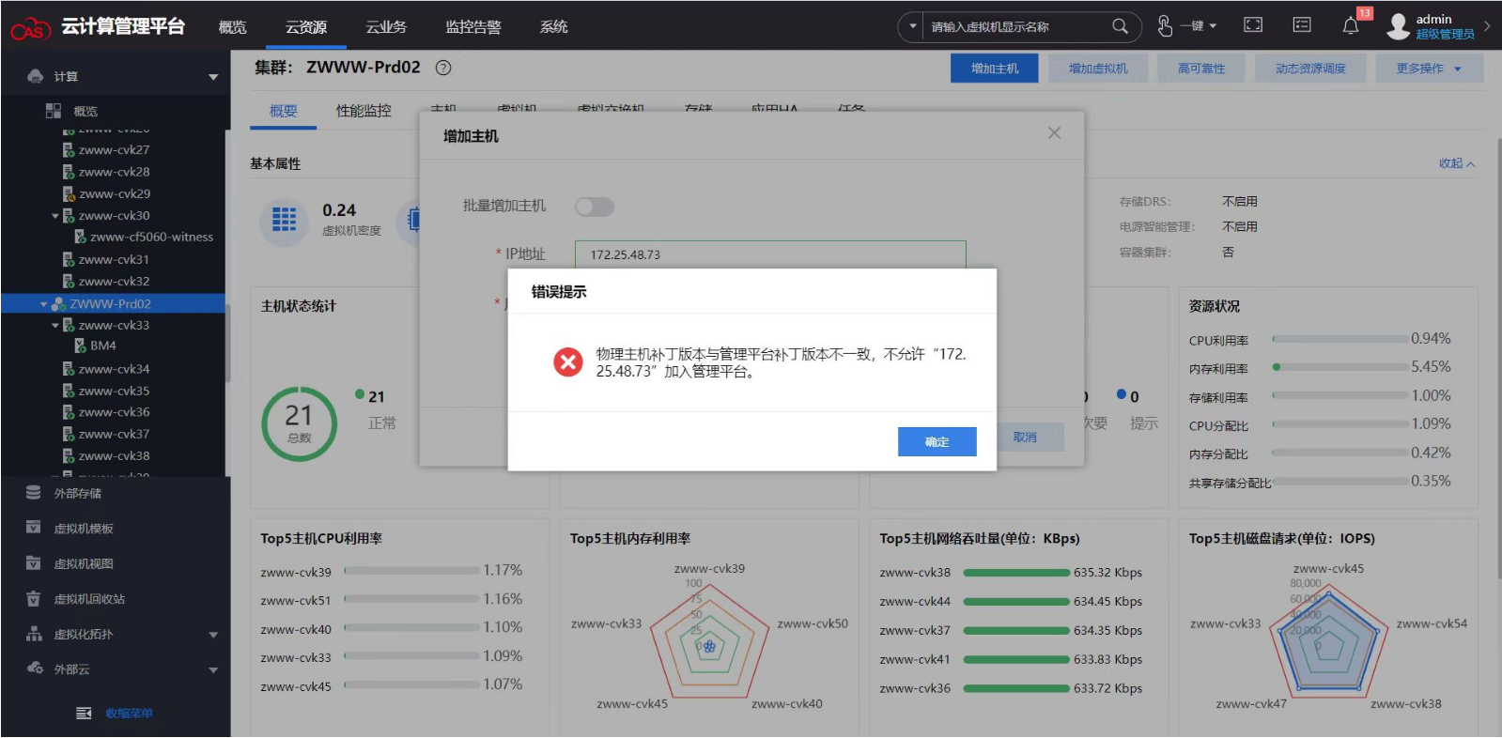Close the 增加主机 dialog with X

point(1055,133)
